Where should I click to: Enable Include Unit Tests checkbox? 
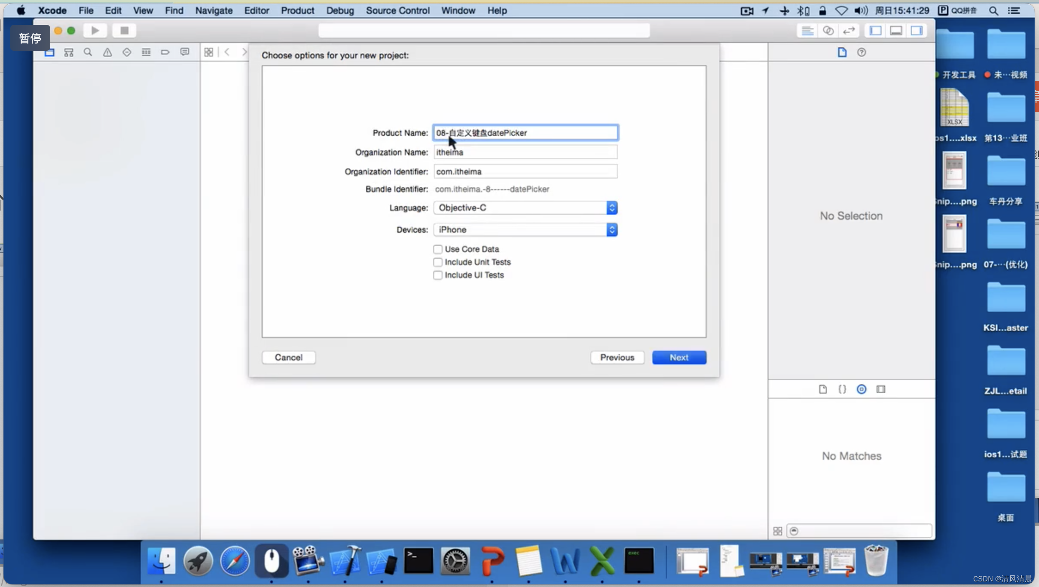click(x=437, y=262)
